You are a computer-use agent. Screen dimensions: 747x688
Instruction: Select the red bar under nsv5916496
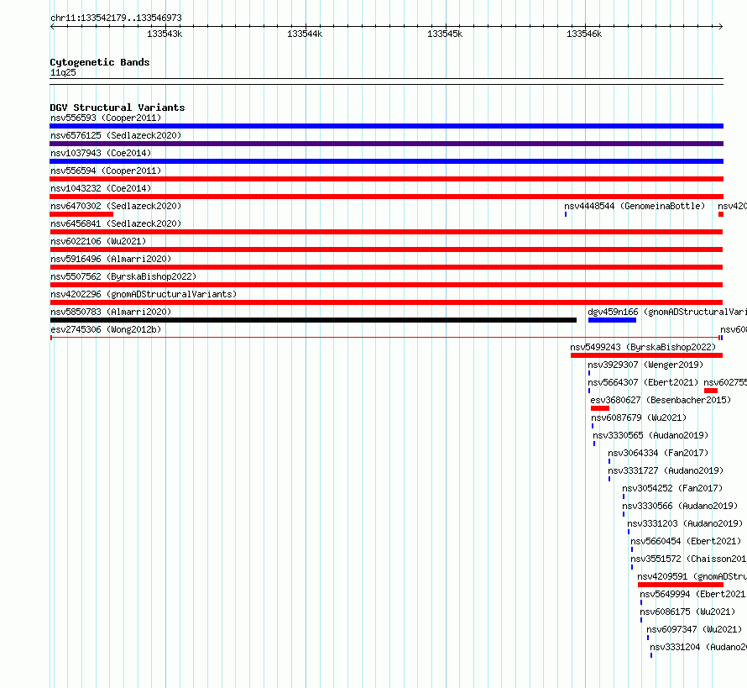pyautogui.click(x=386, y=267)
